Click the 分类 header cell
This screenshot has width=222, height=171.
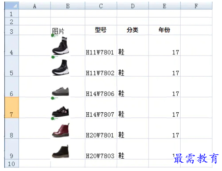point(133,30)
